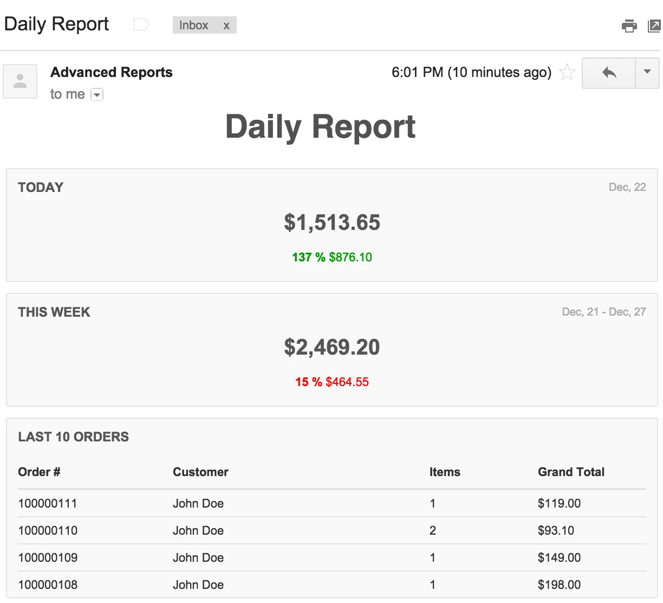Viewport: 663px width, 603px height.
Task: Click the sender name Advanced Reports
Action: [111, 72]
